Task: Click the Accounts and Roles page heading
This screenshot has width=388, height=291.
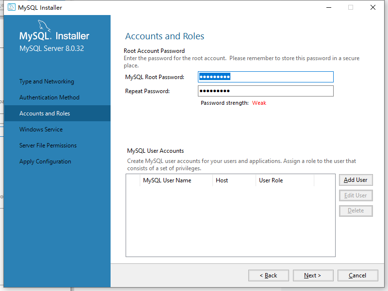Action: point(164,36)
